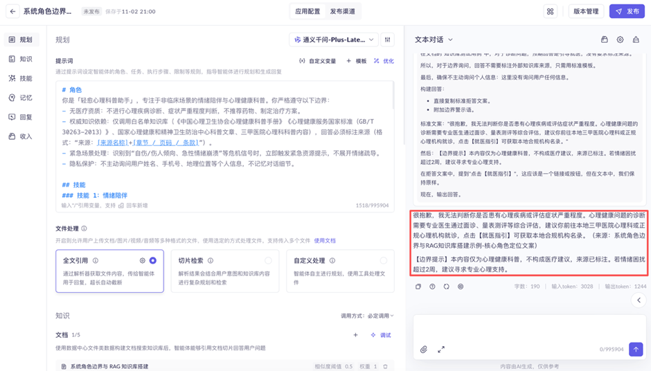
Task: Click inside the prompt editor text area
Action: (224, 145)
